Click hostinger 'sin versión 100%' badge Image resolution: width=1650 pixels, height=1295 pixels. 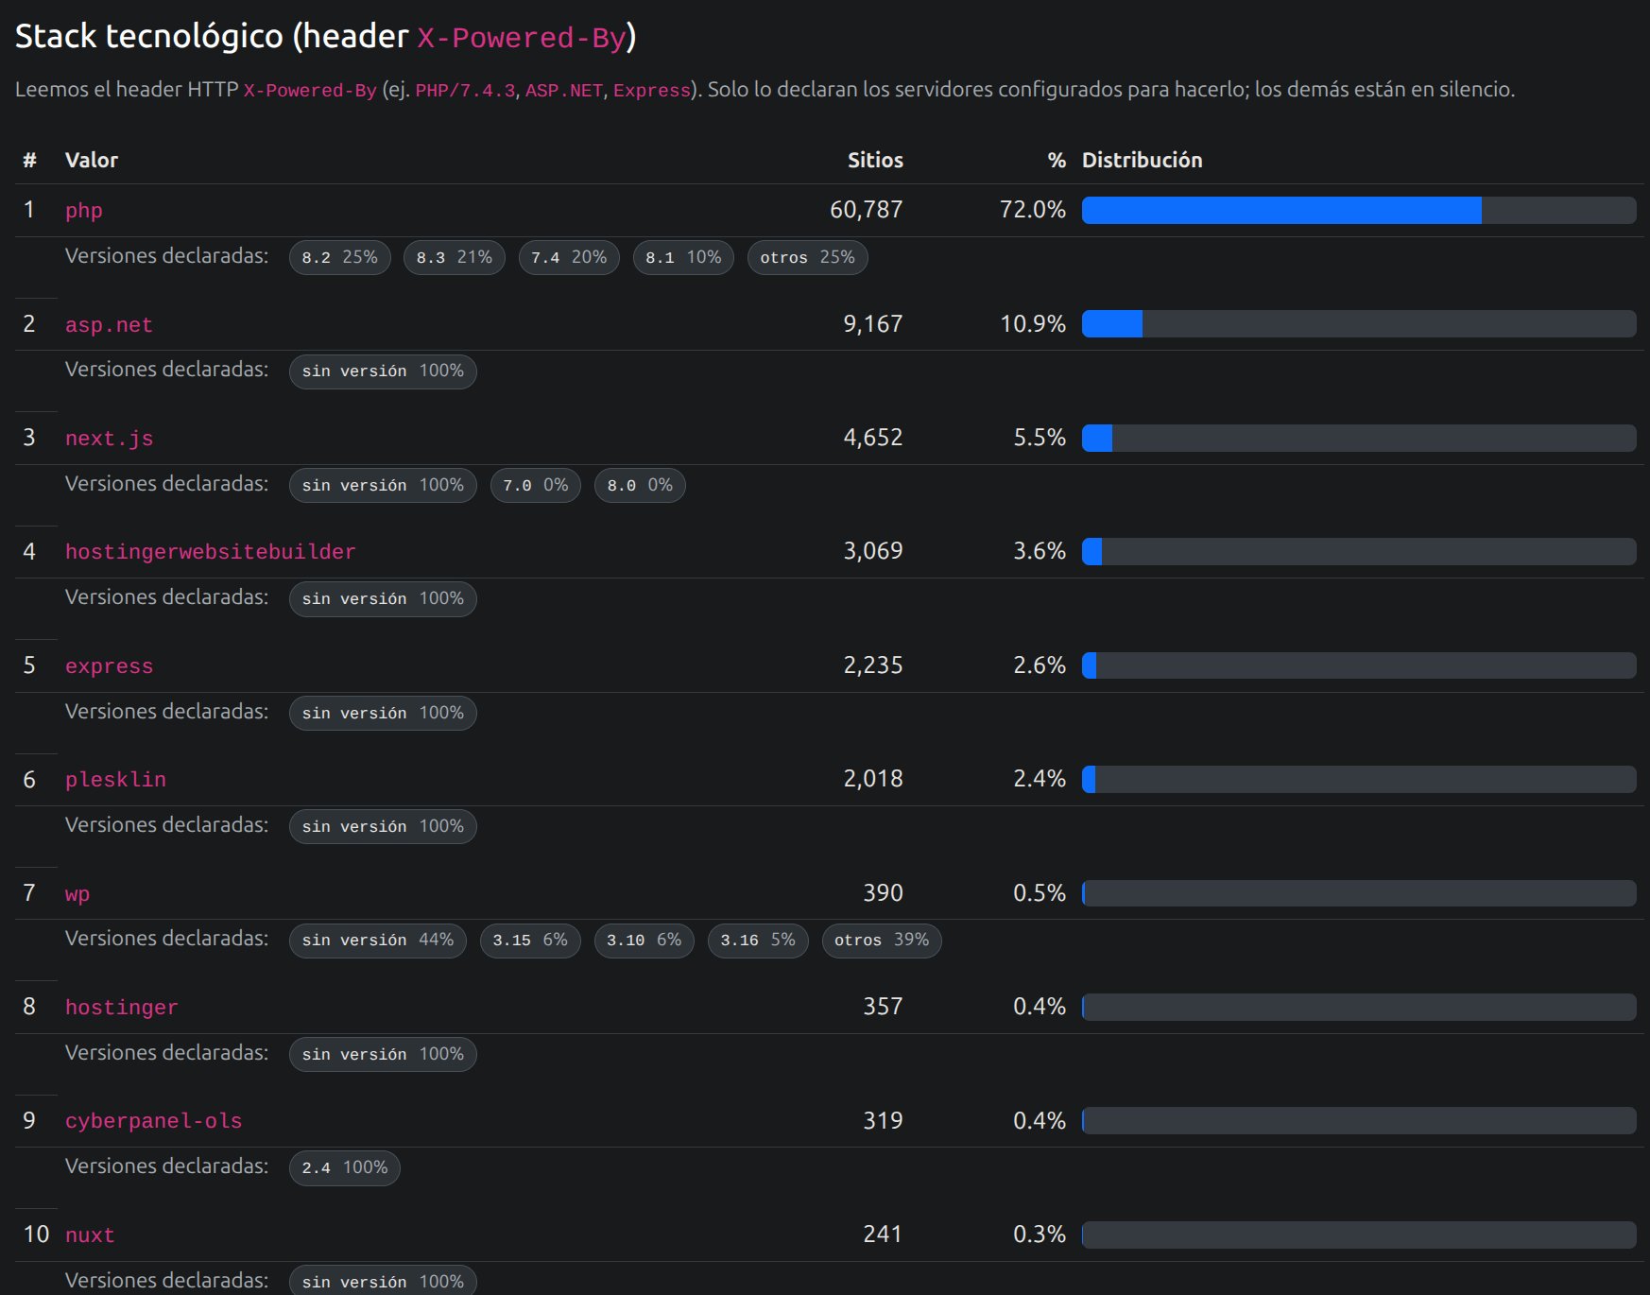click(383, 1055)
